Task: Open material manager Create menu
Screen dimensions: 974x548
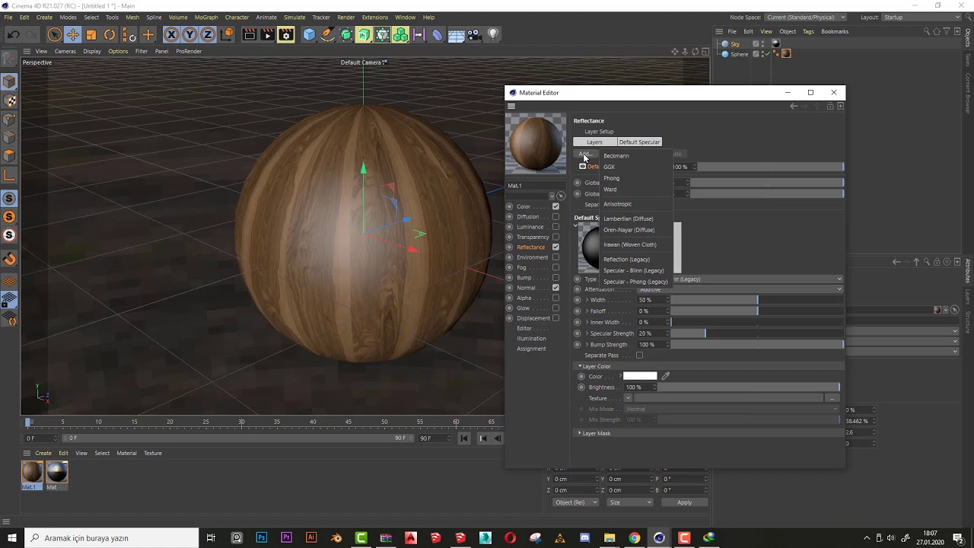Action: click(43, 453)
